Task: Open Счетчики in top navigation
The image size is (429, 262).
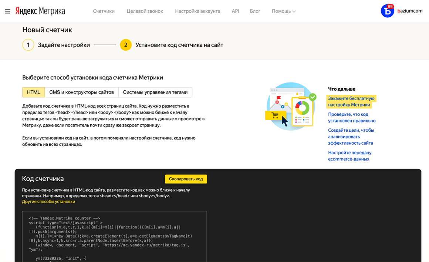Action: pos(104,11)
